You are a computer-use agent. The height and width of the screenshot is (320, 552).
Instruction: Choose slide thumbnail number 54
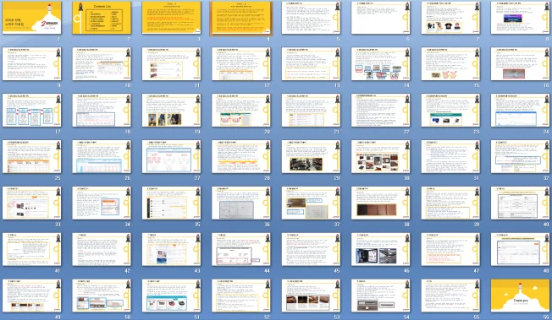pyautogui.click(x=380, y=296)
